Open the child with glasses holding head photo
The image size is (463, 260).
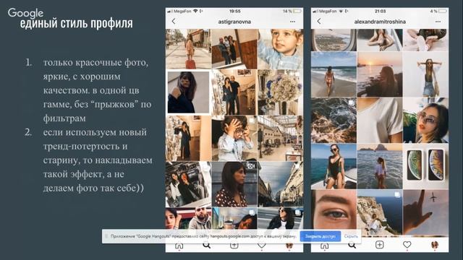234,138
